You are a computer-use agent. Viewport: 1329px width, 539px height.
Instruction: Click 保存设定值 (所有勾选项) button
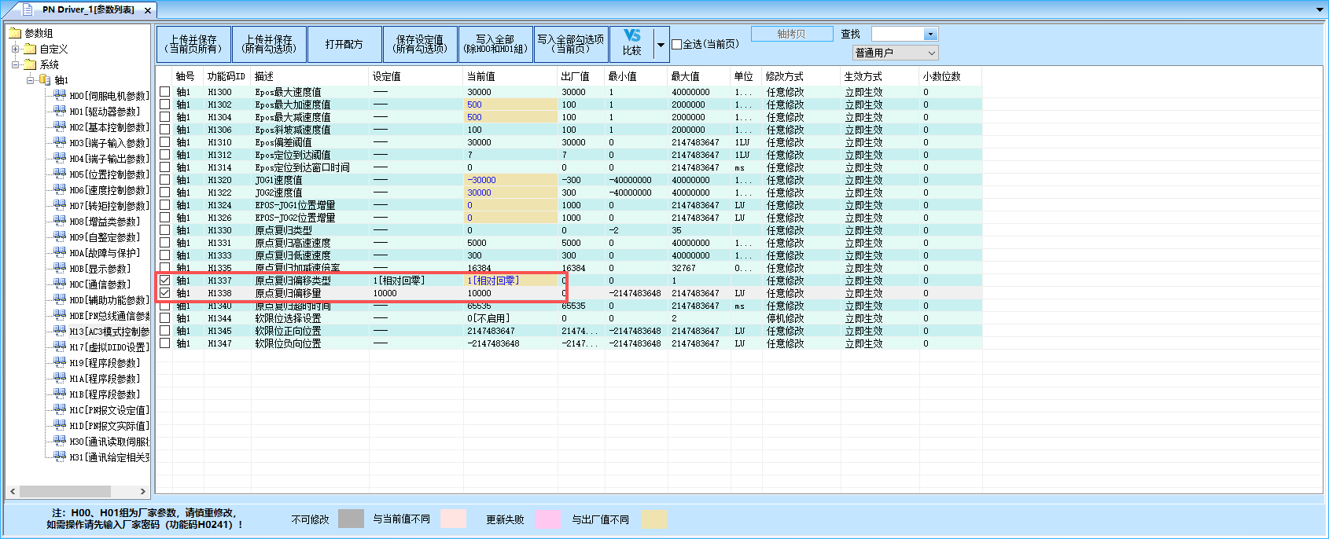click(x=420, y=44)
